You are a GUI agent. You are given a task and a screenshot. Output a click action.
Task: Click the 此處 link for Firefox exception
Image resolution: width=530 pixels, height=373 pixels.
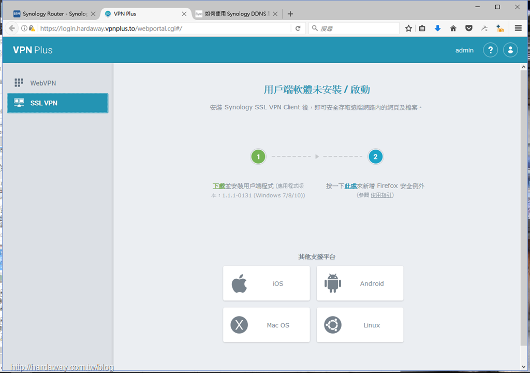pos(350,186)
